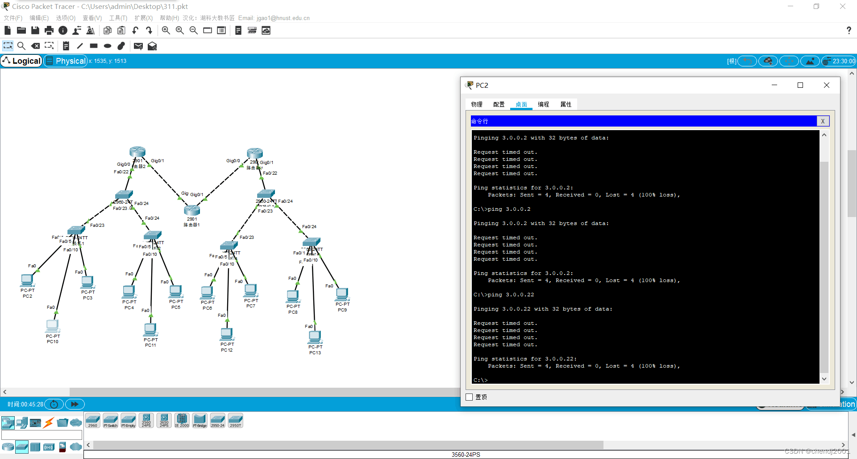
Task: Pick the 2960 switch device model
Action: (x=92, y=420)
